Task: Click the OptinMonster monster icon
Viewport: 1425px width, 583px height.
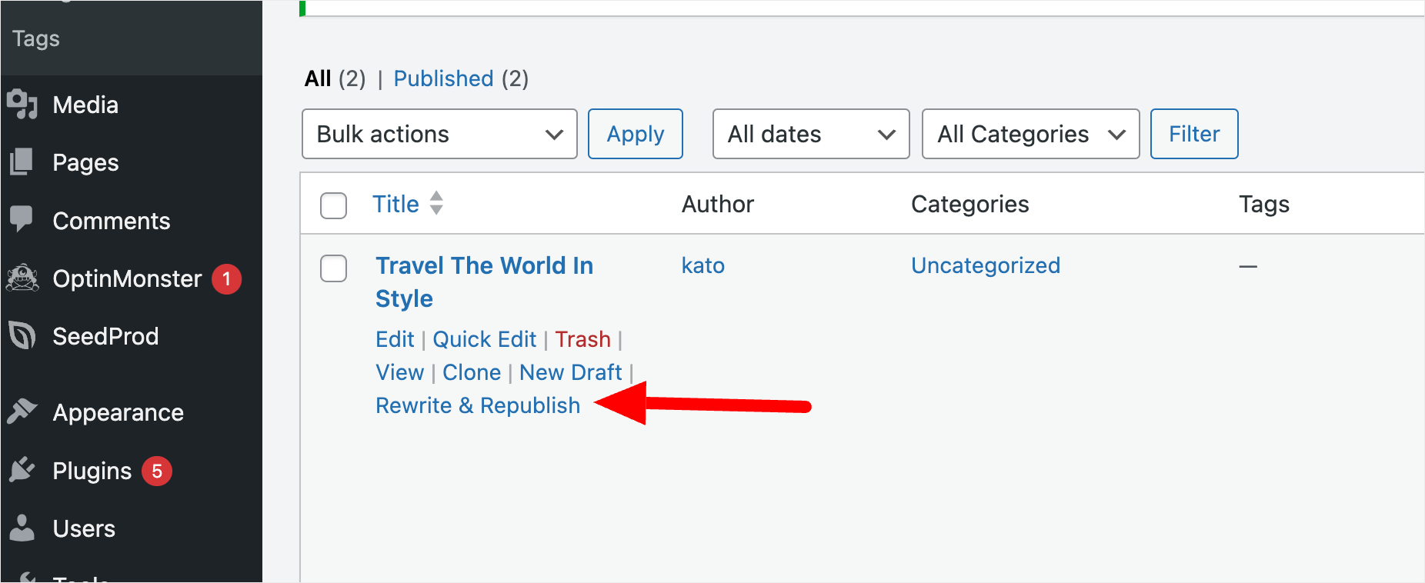Action: coord(22,278)
